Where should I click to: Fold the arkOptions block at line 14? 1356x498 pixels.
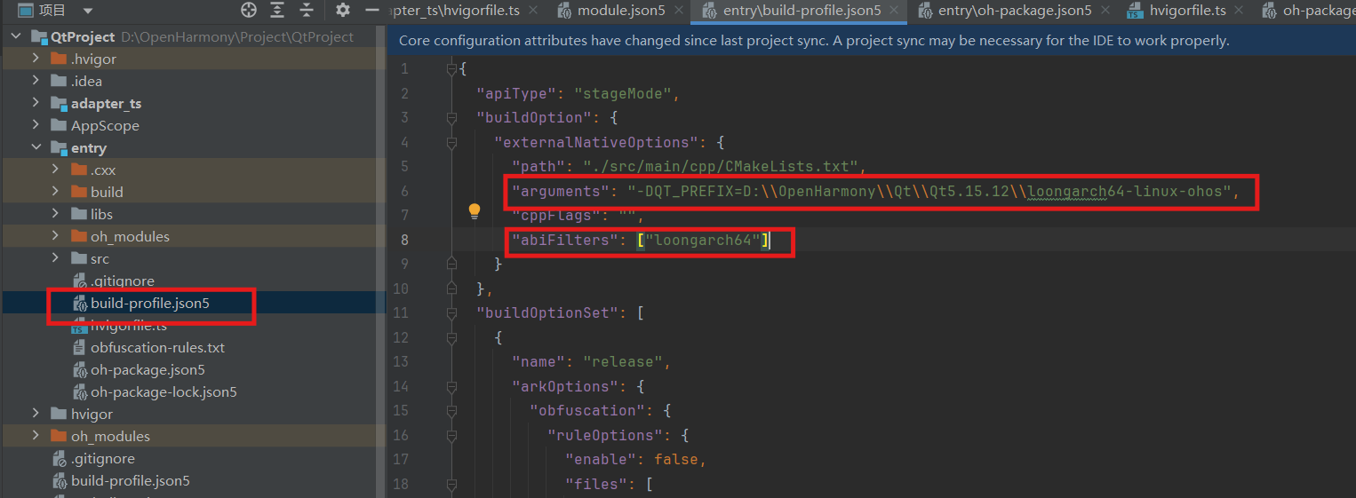(451, 386)
